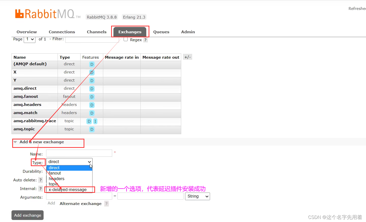
Task: Open the exchange Type dropdown
Action: coord(69,162)
